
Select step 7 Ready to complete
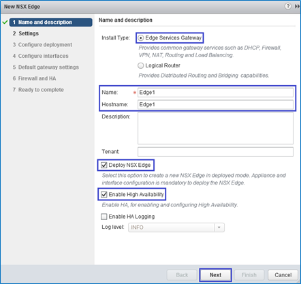(38, 90)
